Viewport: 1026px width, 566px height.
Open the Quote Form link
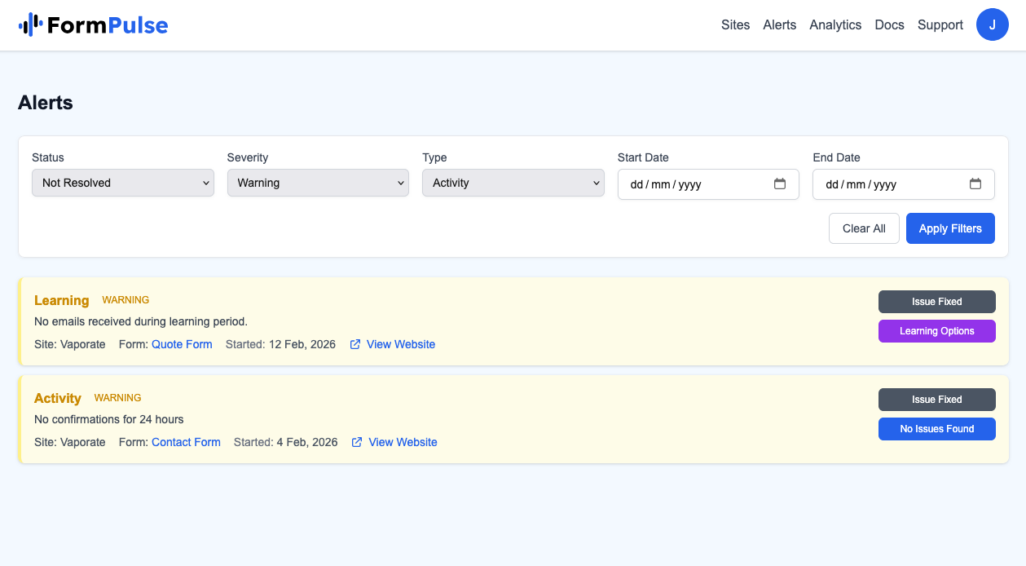[x=182, y=344]
